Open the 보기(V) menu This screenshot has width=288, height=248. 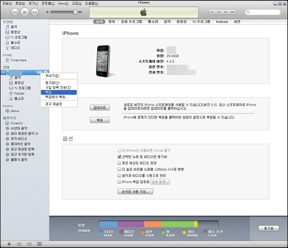pos(34,3)
